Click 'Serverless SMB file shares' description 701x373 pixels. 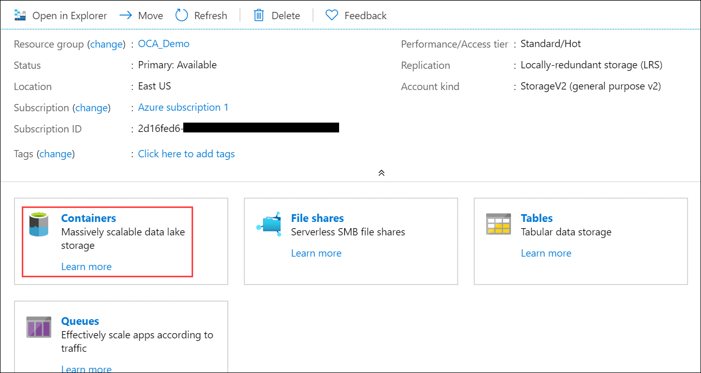tap(348, 232)
